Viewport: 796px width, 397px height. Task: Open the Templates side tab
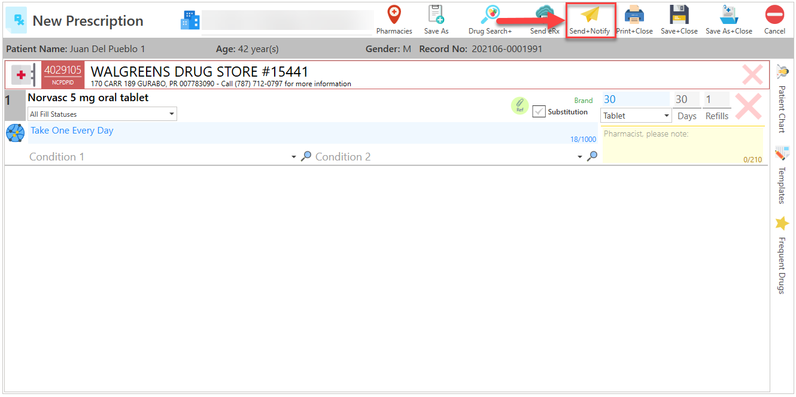pyautogui.click(x=782, y=175)
